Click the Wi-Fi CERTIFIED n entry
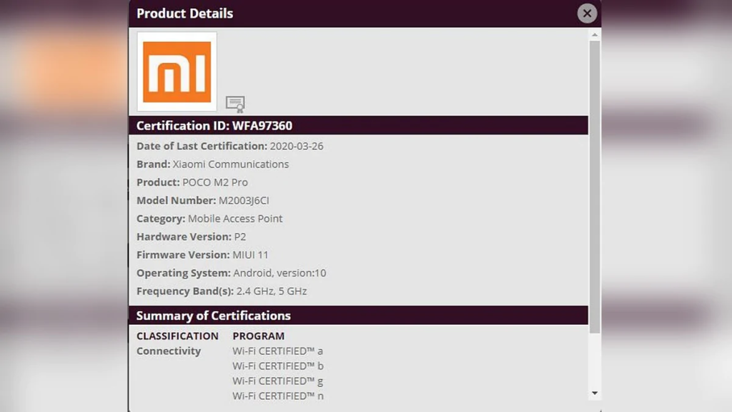Viewport: 732px width, 412px height. pyautogui.click(x=277, y=396)
